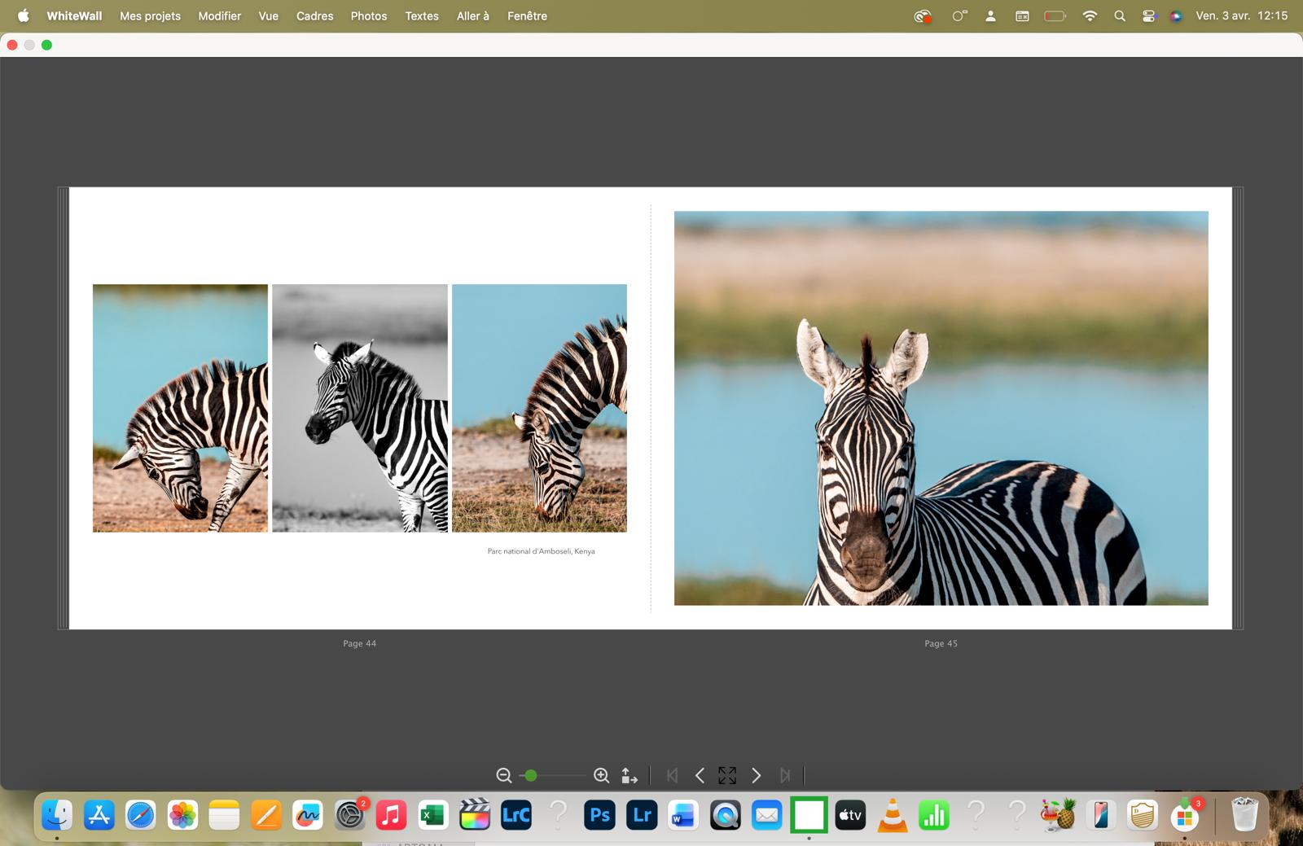Screen dimensions: 1303x846
Task: Select the large zebra portrait on page 45
Action: pyautogui.click(x=941, y=408)
